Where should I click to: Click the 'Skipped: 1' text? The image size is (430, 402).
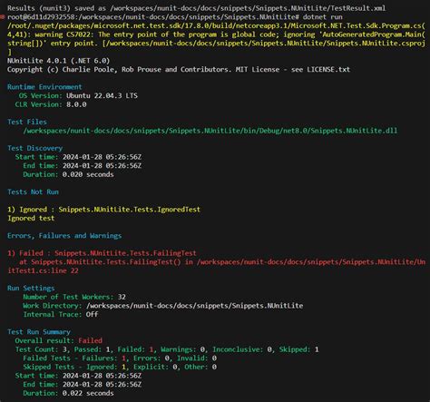click(x=298, y=349)
